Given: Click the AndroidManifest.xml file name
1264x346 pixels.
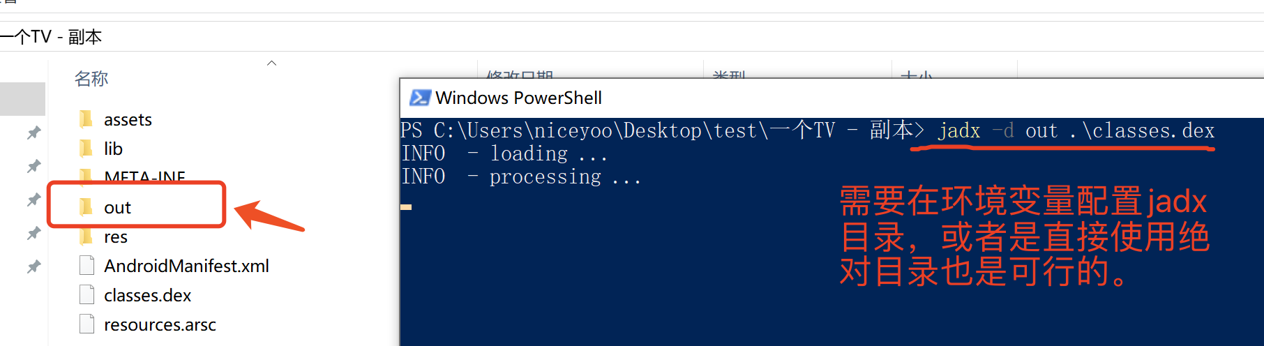Looking at the screenshot, I should pyautogui.click(x=186, y=266).
